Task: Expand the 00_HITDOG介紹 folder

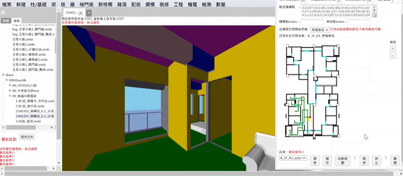Action: [x=10, y=85]
